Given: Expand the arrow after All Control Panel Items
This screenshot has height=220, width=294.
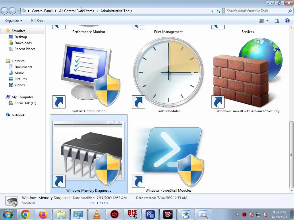Looking at the screenshot, I should click(x=97, y=11).
